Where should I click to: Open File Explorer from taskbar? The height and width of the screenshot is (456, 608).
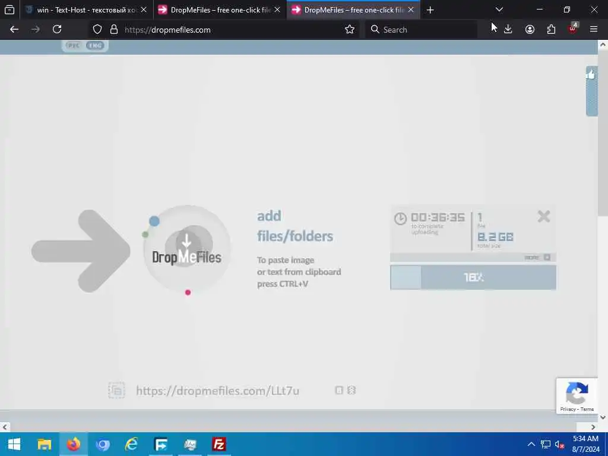point(44,444)
